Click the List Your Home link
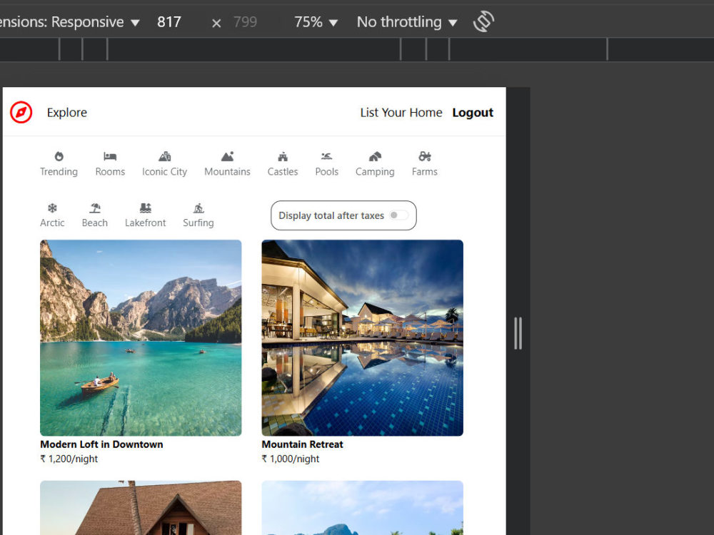The width and height of the screenshot is (714, 535). coord(401,113)
